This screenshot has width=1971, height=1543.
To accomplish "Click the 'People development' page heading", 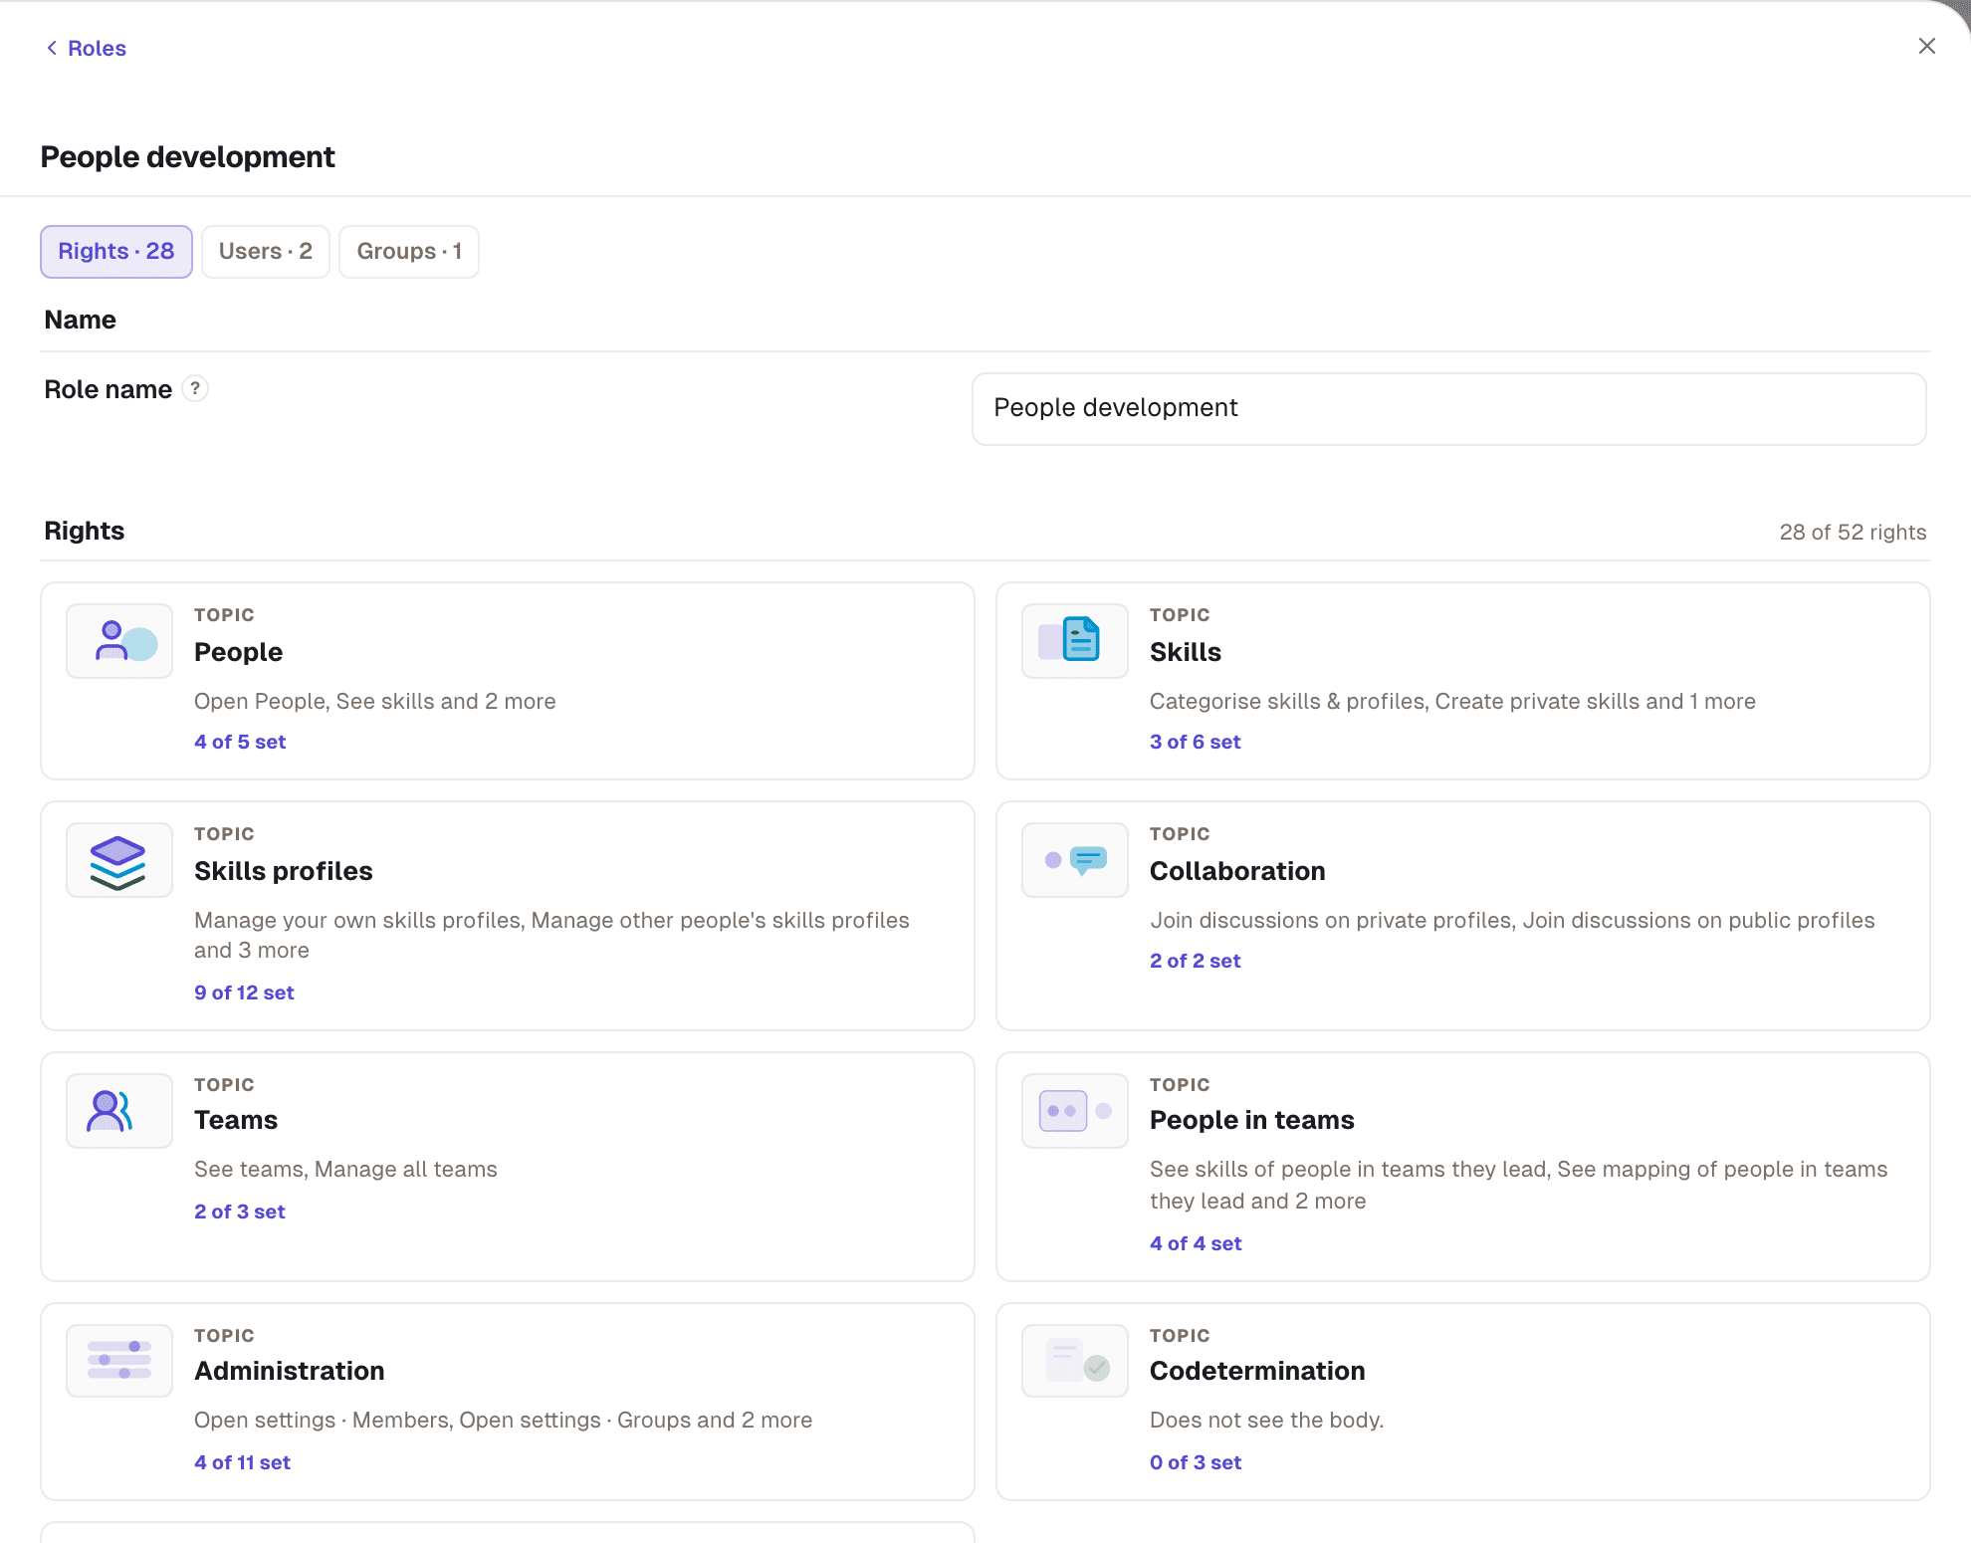I will 187,157.
